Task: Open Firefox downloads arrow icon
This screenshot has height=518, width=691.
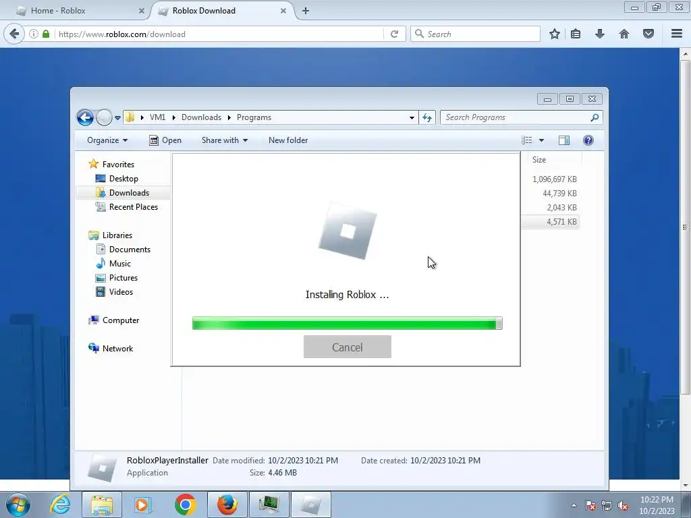Action: click(600, 34)
